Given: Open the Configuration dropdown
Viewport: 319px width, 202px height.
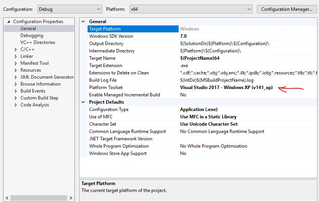Looking at the screenshot, I should point(70,9).
